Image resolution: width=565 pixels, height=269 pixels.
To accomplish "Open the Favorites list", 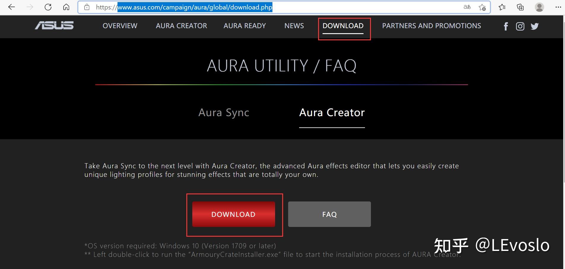I will pos(502,7).
